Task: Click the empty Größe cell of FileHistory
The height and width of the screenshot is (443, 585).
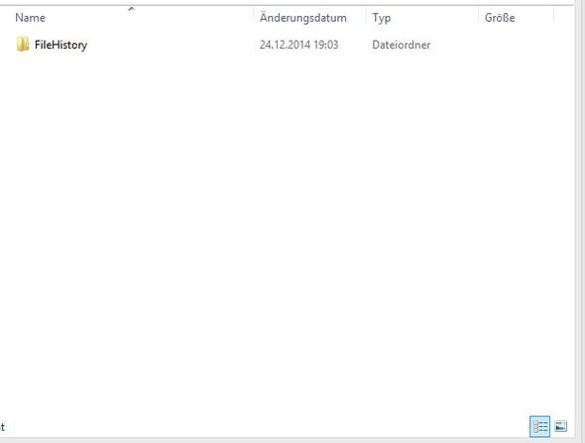Action: click(517, 45)
